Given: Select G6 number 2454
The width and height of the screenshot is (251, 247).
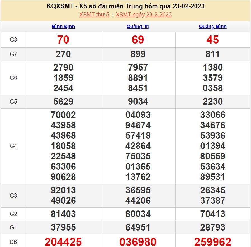Looking at the screenshot, I should click(63, 88).
